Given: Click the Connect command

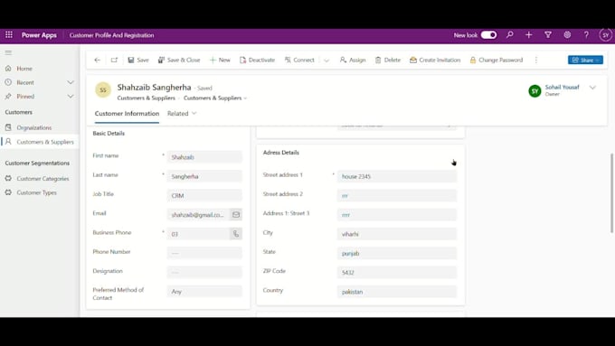Looking at the screenshot, I should coord(299,60).
